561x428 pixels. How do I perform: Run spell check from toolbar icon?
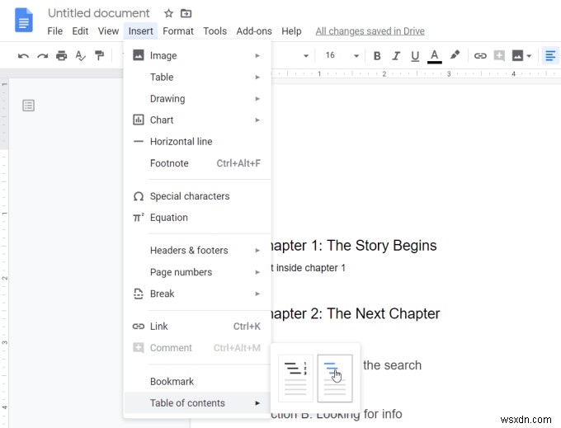click(x=81, y=56)
